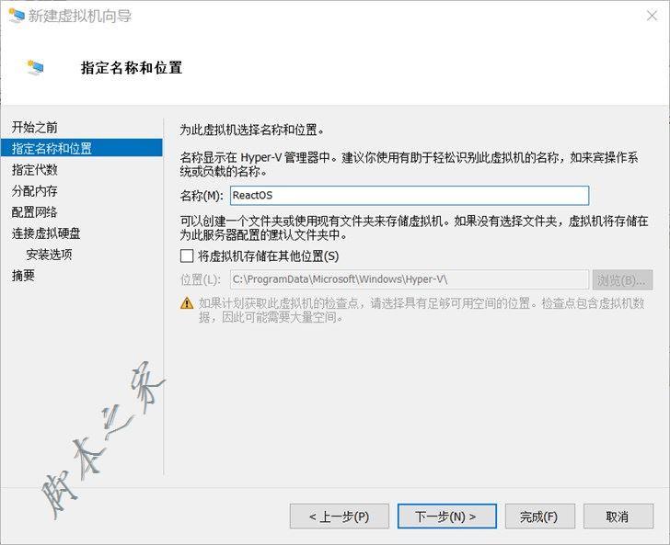Select the 指定名称和位置 step
670x545 pixels.
(x=82, y=148)
